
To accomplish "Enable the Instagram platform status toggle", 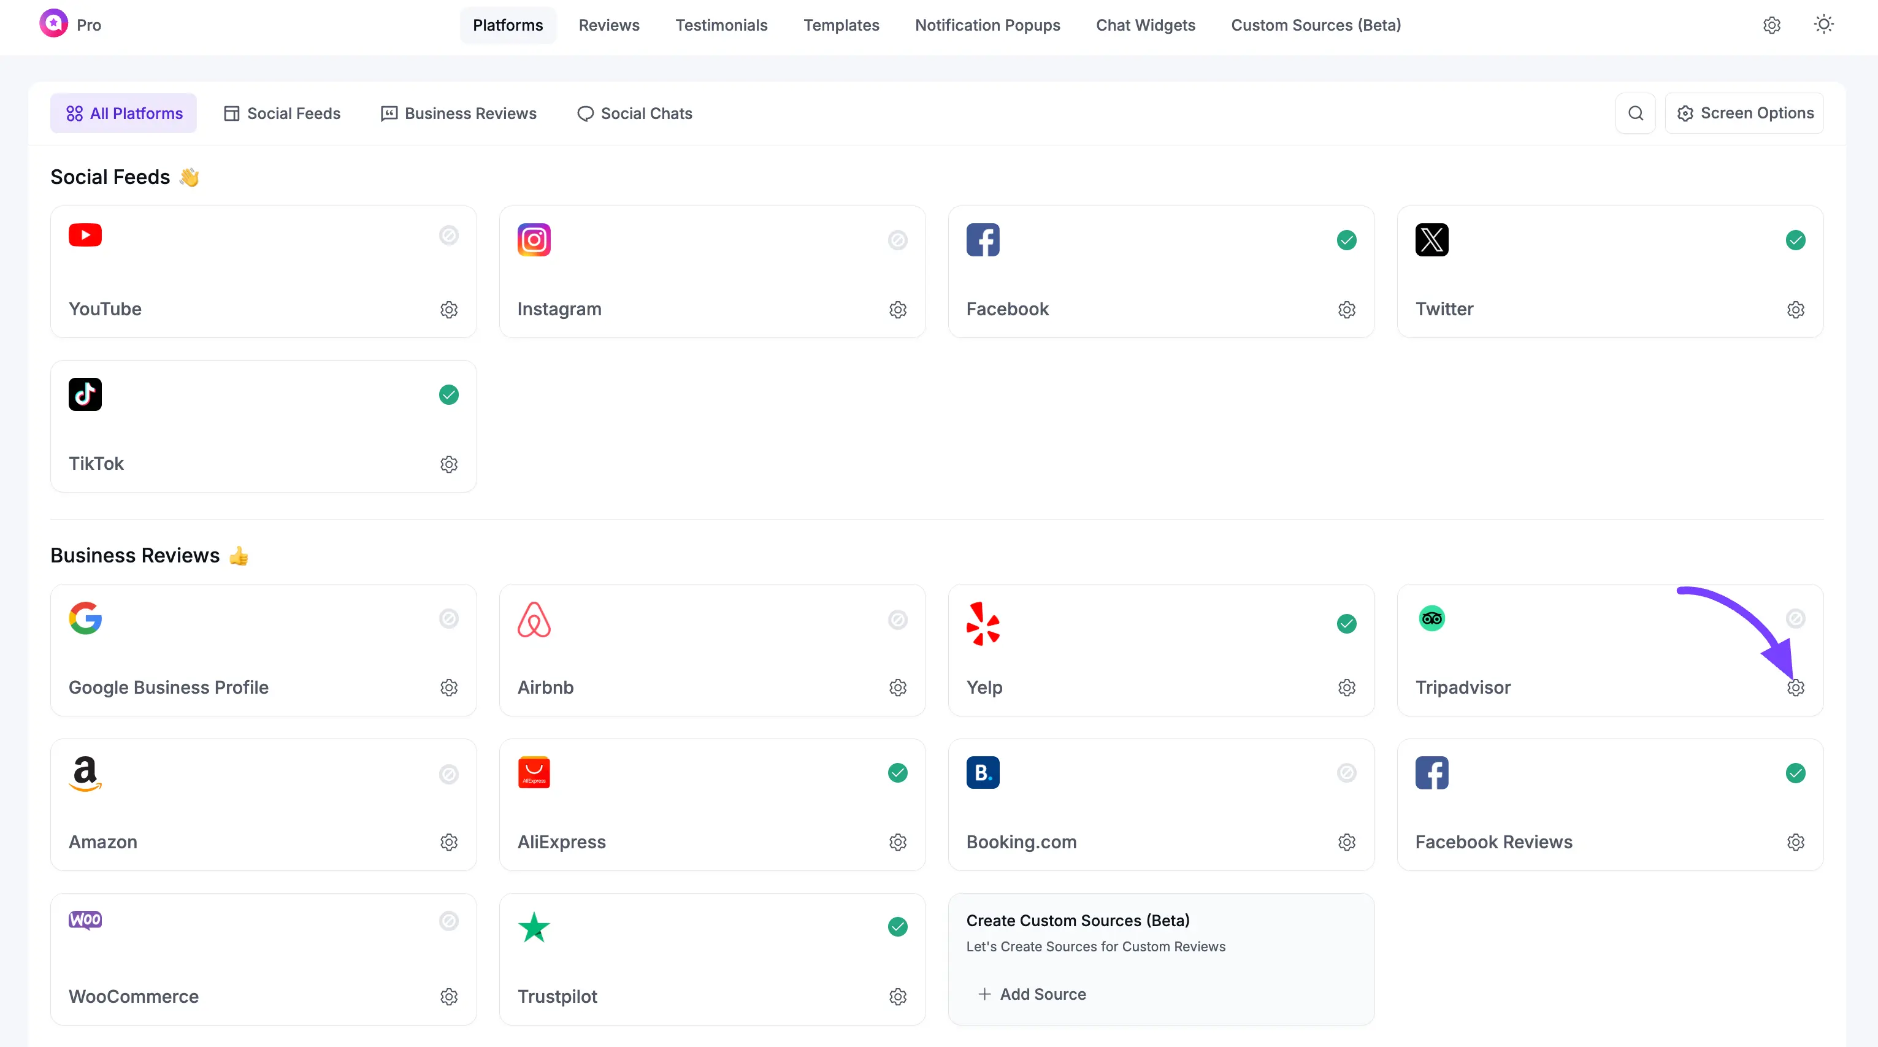I will coord(897,240).
